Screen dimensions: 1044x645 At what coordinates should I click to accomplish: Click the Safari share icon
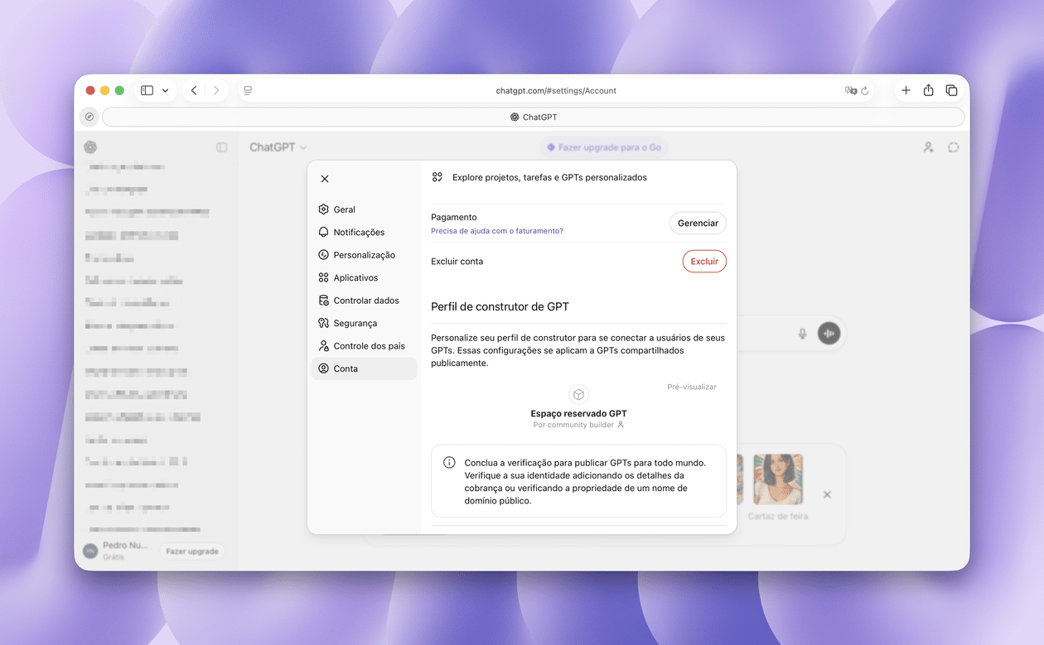pos(928,90)
